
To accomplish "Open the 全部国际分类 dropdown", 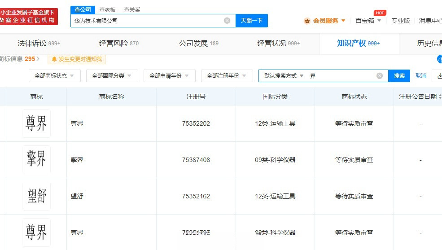I will click(x=112, y=76).
